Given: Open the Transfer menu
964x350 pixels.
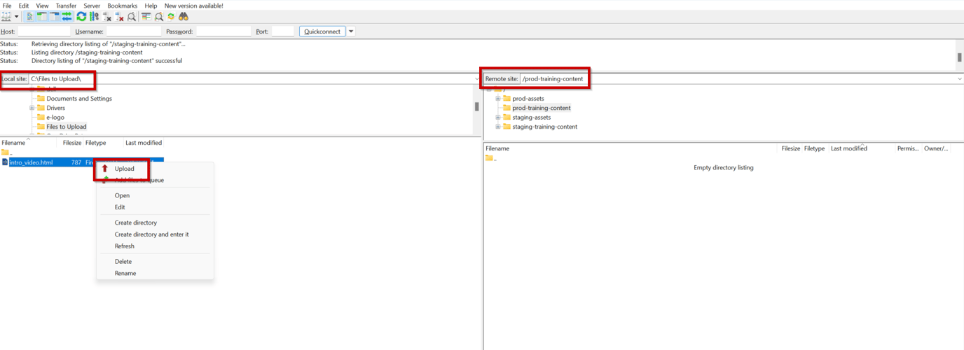Looking at the screenshot, I should 66,6.
